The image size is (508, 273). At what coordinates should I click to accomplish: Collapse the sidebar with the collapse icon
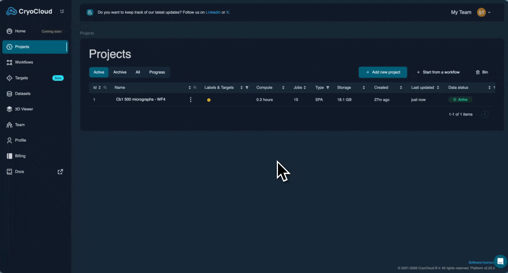coord(62,11)
